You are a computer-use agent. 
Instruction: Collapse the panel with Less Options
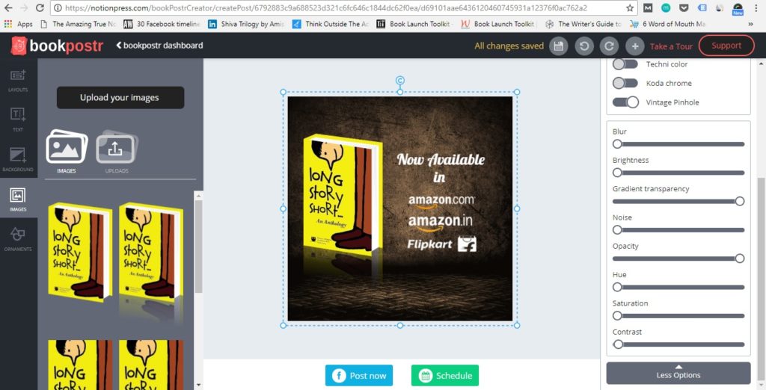click(x=678, y=372)
